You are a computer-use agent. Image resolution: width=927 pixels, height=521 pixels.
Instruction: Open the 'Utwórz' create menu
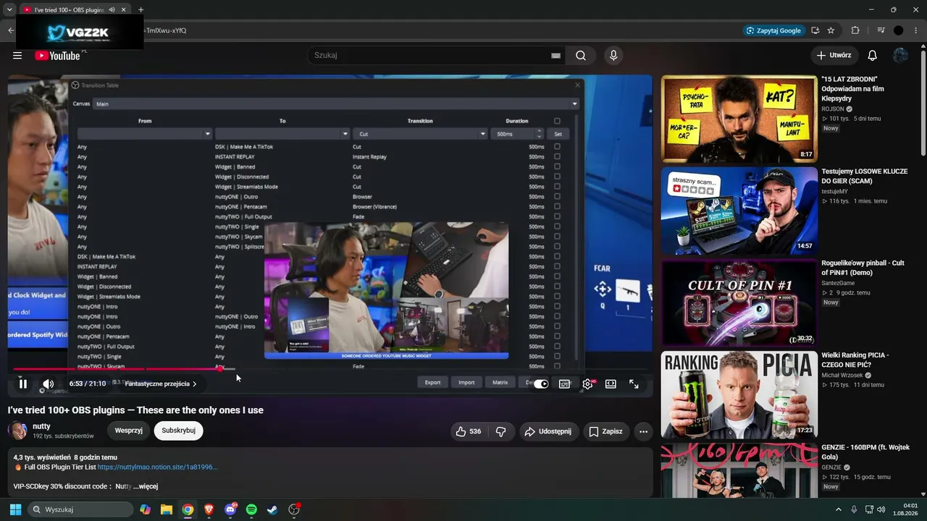pyautogui.click(x=834, y=56)
